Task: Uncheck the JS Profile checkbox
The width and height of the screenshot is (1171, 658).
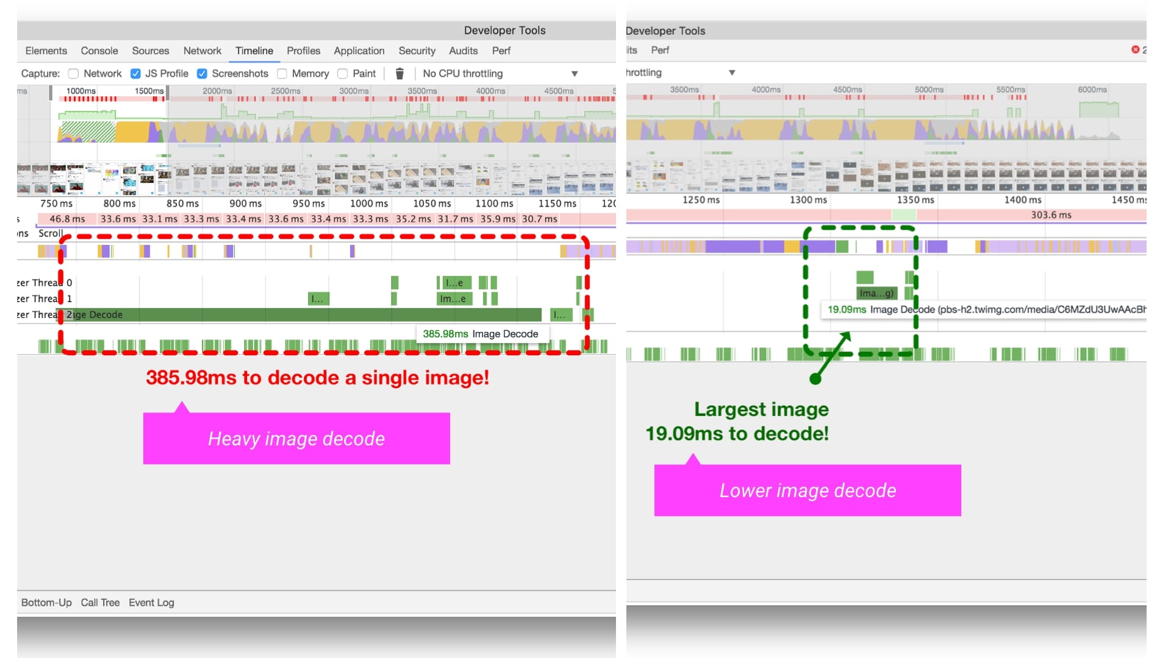Action: tap(135, 74)
